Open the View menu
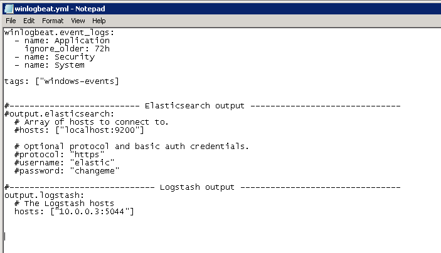441x253 pixels. 78,21
